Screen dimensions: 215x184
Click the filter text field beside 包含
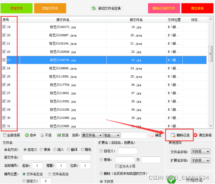pos(134,135)
